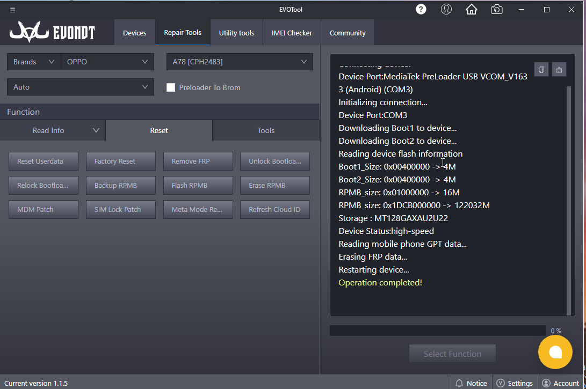Click the Device Port:COM3 log line

pyautogui.click(x=373, y=115)
